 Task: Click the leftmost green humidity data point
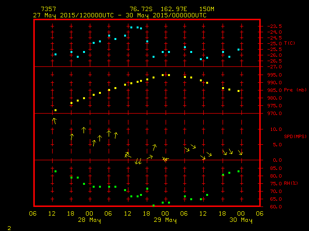click(56, 171)
